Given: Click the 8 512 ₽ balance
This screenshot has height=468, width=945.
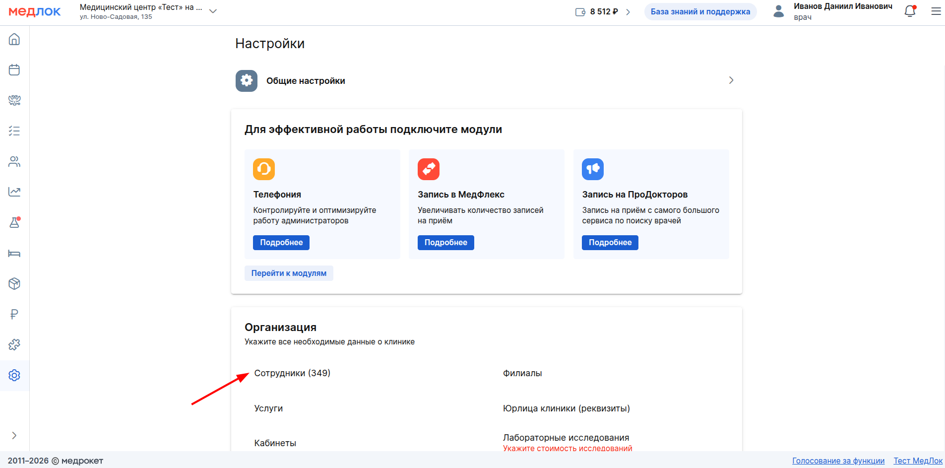Looking at the screenshot, I should (x=603, y=12).
